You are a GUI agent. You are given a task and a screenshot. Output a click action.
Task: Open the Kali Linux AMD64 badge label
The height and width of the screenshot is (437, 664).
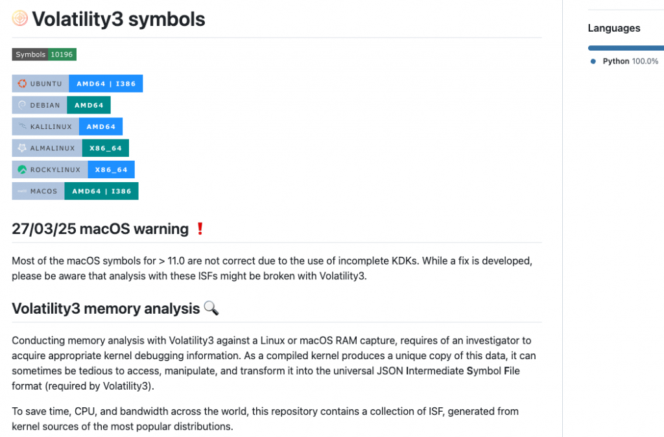[x=101, y=126]
